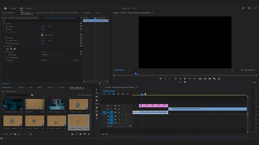
Task: Step forward one frame in Program monitor
Action: 190,79
